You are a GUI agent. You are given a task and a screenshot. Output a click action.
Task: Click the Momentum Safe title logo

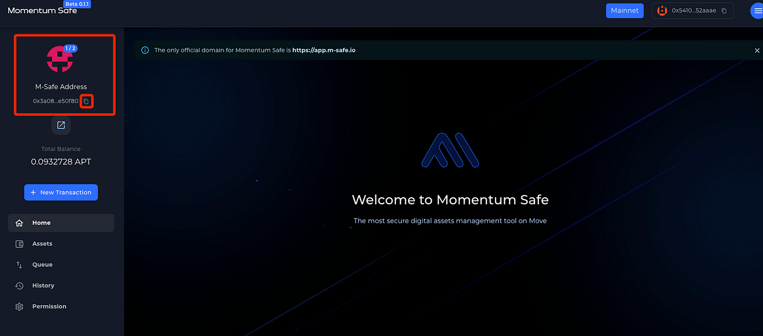[x=42, y=10]
